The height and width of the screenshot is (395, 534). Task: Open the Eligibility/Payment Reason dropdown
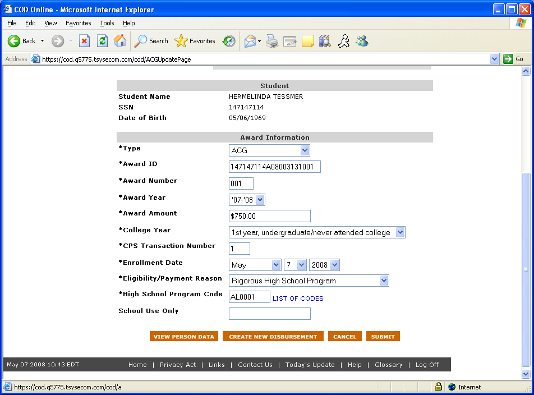pyautogui.click(x=309, y=281)
